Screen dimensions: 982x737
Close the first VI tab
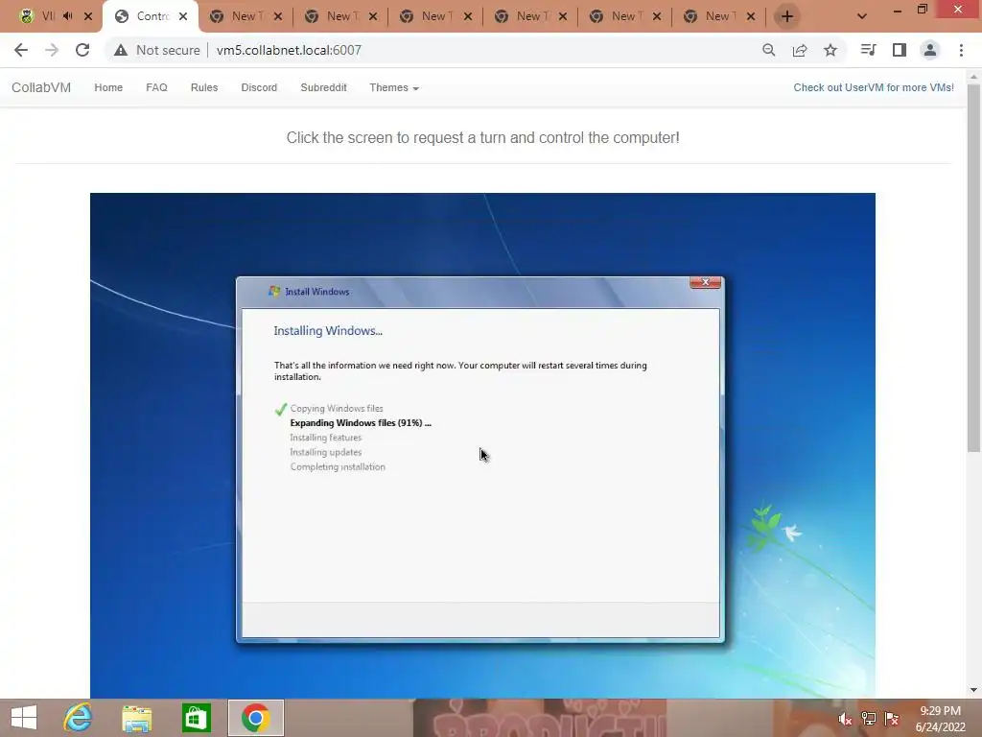(x=88, y=16)
